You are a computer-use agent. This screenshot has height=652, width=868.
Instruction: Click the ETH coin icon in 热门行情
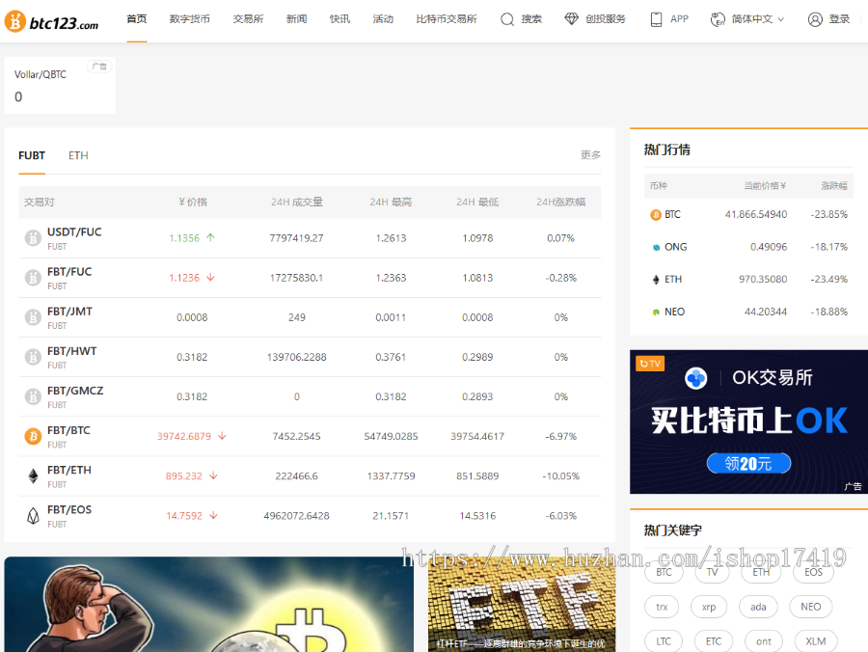[x=658, y=279]
